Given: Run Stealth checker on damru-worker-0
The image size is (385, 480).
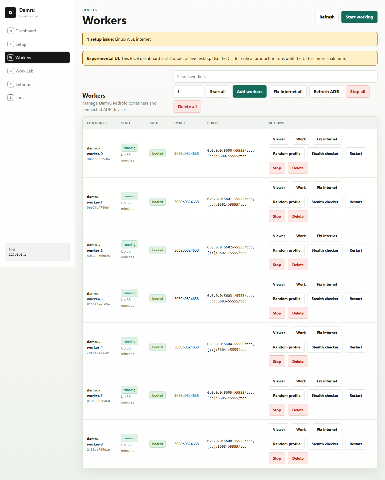Looking at the screenshot, I should coord(325,153).
